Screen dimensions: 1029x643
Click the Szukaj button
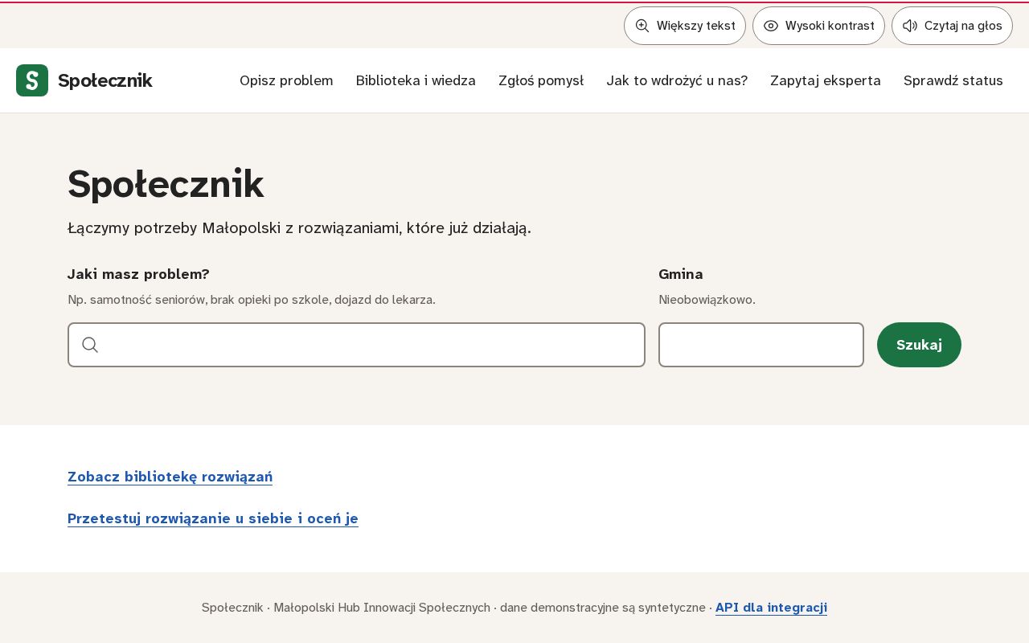point(919,345)
